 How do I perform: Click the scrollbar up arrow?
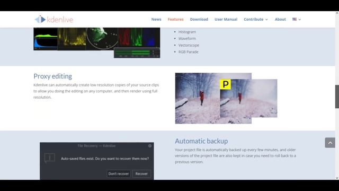(x=337, y=13)
